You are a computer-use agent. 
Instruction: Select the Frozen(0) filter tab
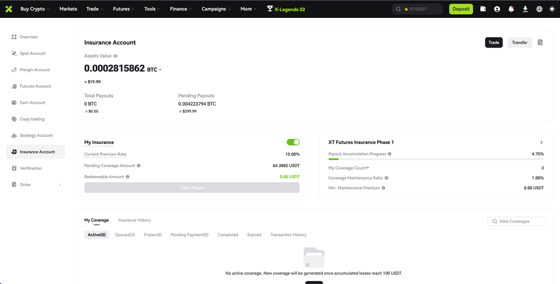click(153, 235)
